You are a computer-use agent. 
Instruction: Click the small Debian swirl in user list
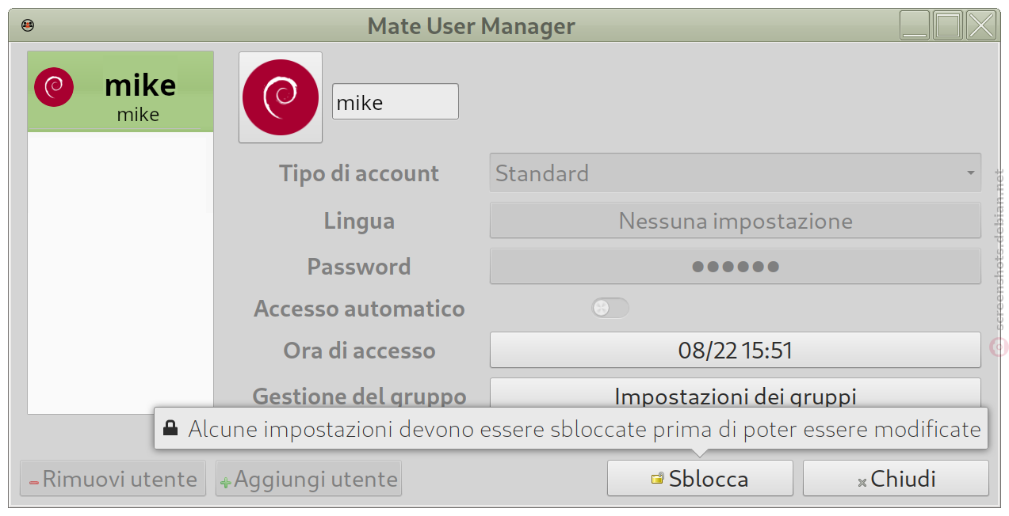coord(54,87)
